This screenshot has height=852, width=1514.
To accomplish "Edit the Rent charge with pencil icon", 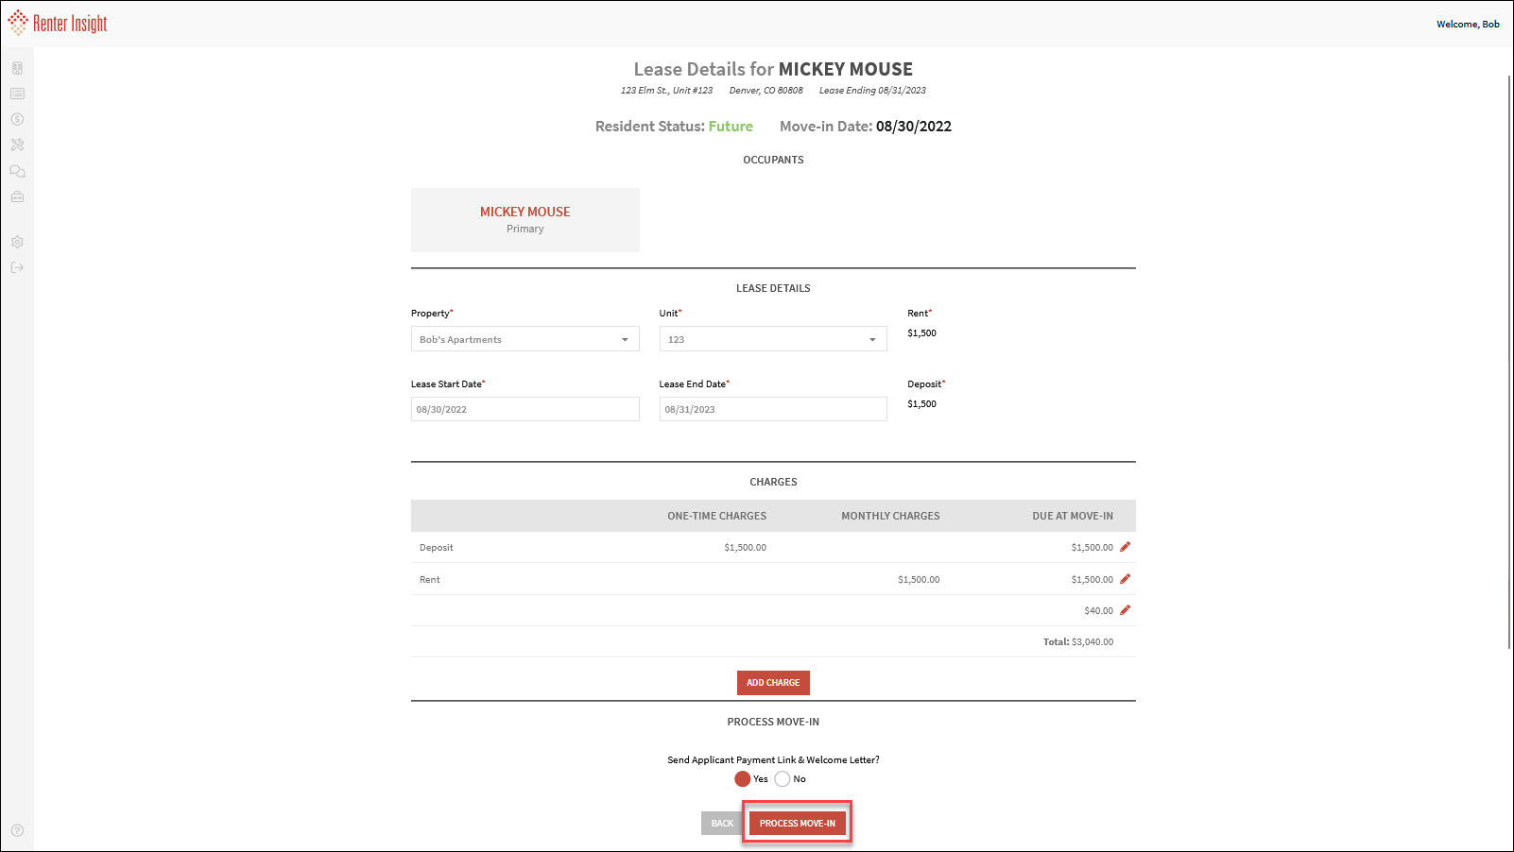I will [1125, 579].
